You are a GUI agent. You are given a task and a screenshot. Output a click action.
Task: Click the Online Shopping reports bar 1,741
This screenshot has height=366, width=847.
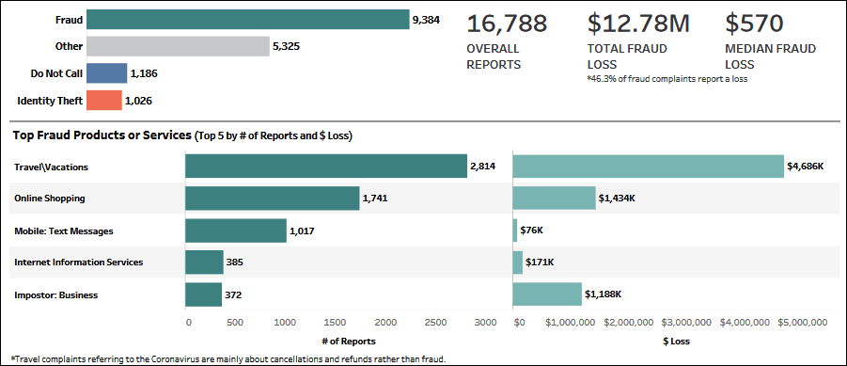273,198
